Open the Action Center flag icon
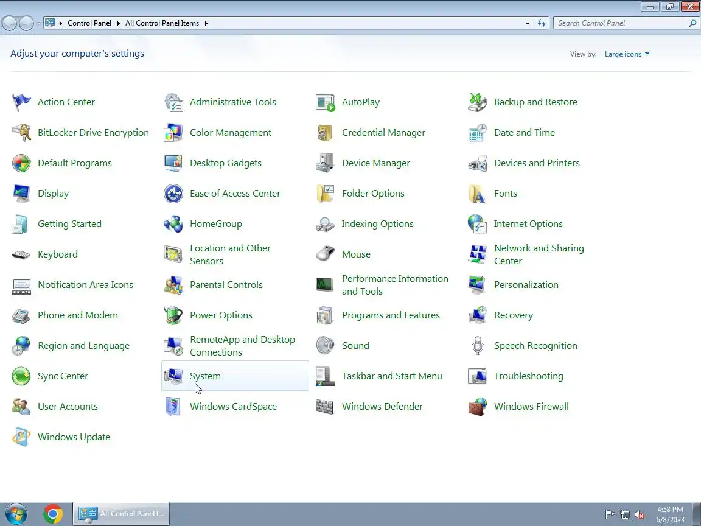 [x=21, y=102]
